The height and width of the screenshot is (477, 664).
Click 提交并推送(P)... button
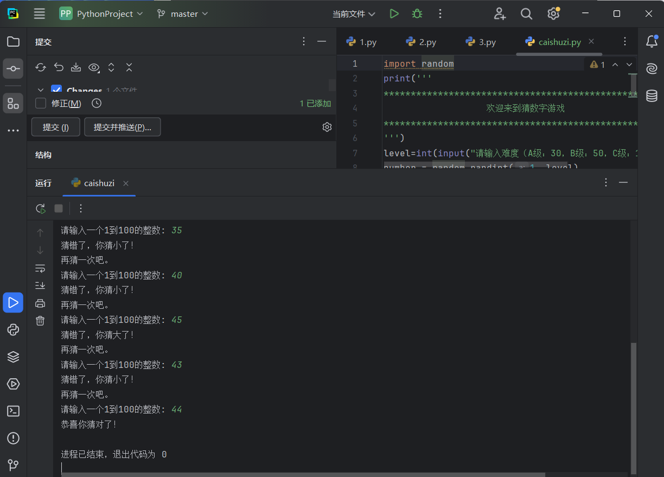123,127
